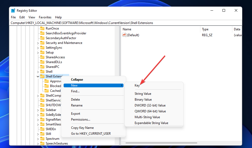
Task: Click the ShellServiceObjects folder icon
Action: [x=42, y=100]
